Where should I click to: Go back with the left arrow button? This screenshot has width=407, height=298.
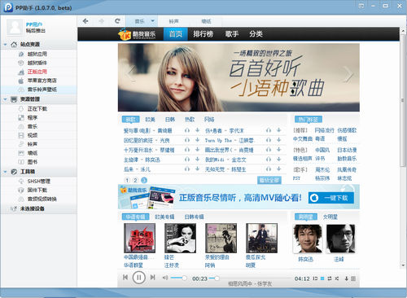coord(85,21)
